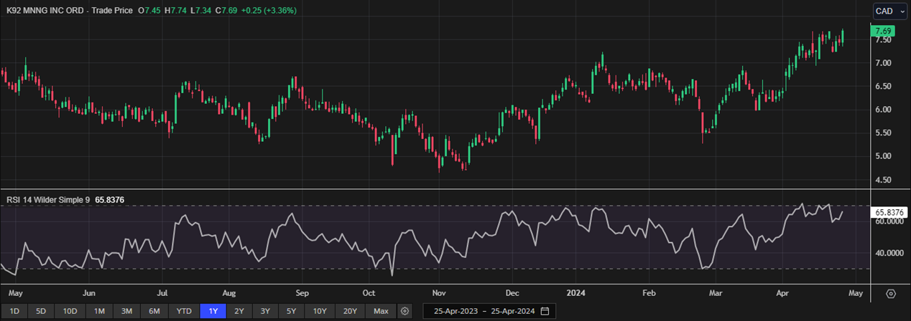This screenshot has height=321, width=911.
Task: Click the 25-Apr-2023 – 25-Apr-2024 date field
Action: 481,311
